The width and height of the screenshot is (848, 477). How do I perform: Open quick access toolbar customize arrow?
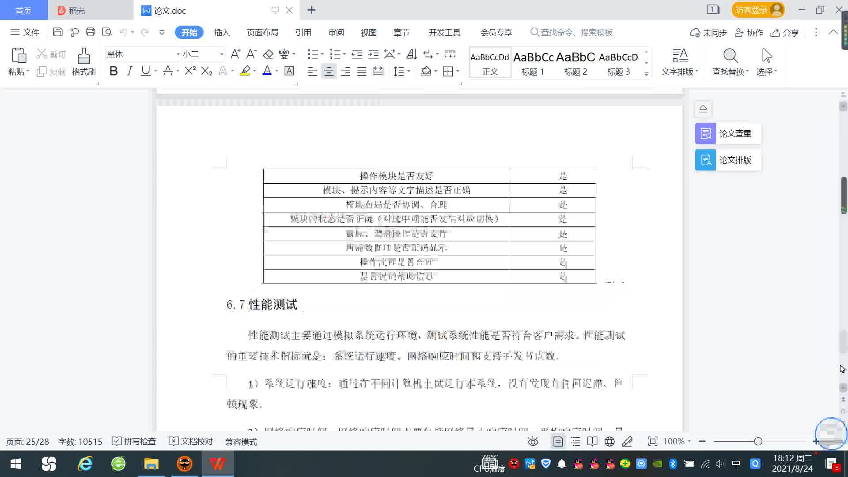click(162, 32)
